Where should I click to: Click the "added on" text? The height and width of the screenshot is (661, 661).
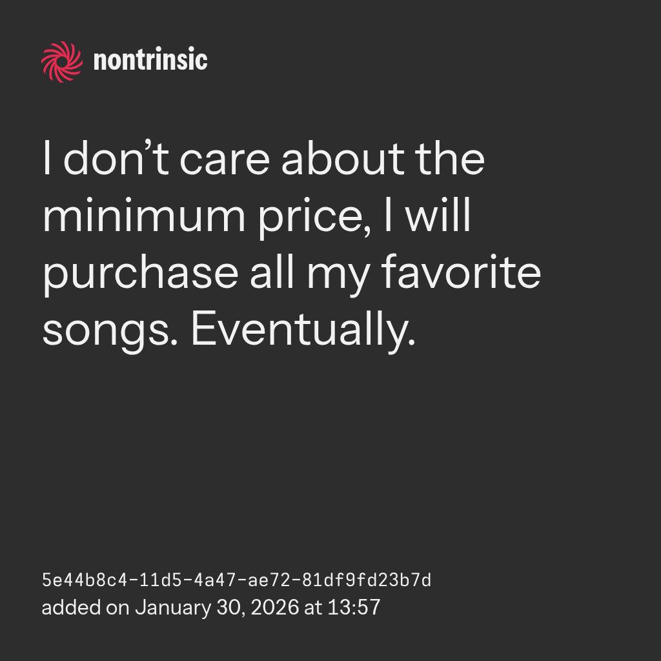pyautogui.click(x=85, y=607)
